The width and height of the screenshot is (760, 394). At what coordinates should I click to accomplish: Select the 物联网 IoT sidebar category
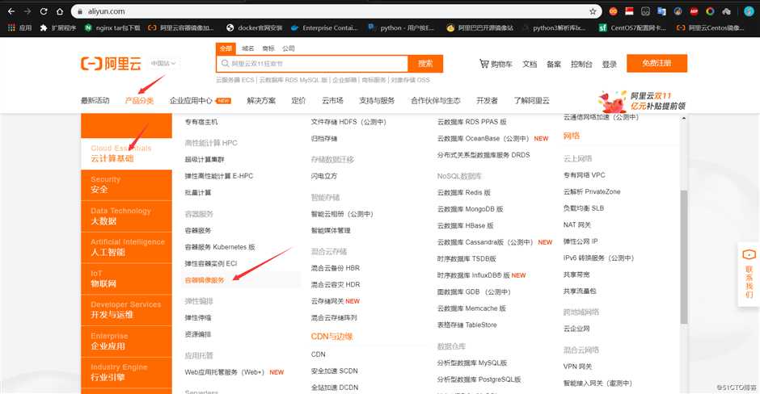126,279
